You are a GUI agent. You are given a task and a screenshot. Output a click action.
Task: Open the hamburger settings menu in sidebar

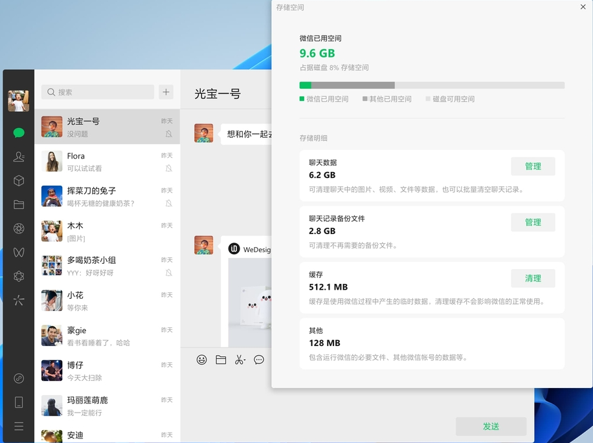point(19,426)
